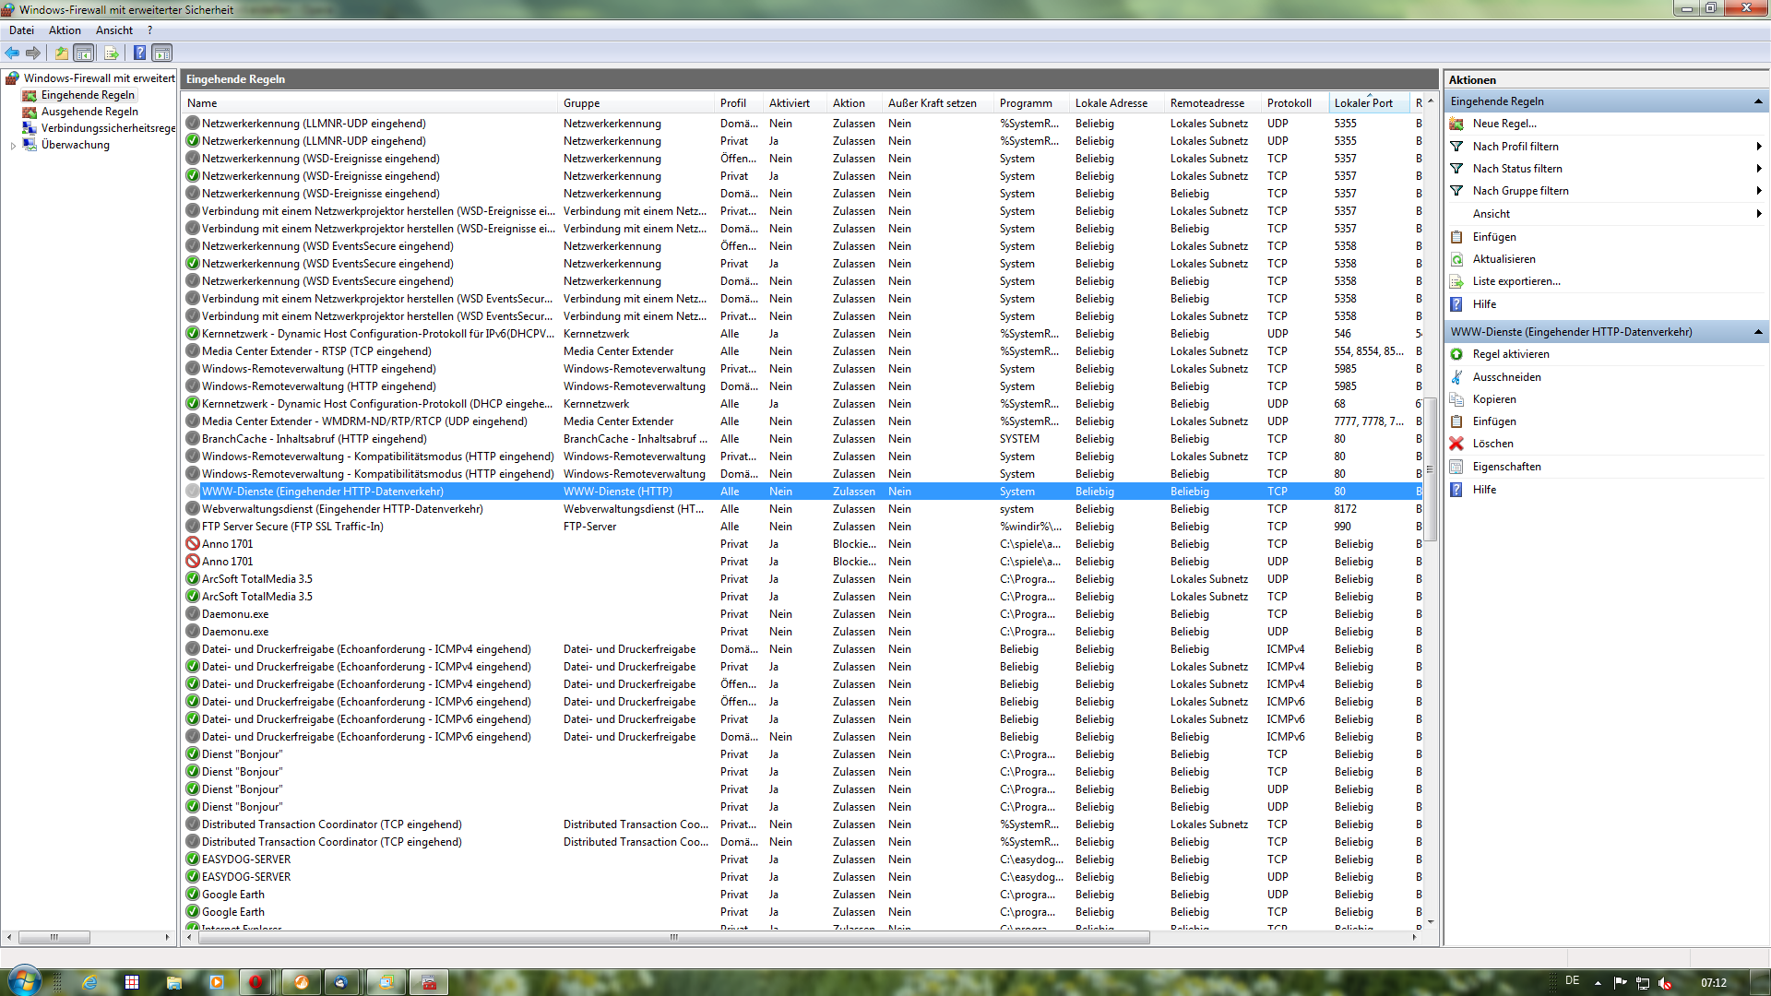
Task: Click Liste exportieren... action
Action: [1515, 281]
